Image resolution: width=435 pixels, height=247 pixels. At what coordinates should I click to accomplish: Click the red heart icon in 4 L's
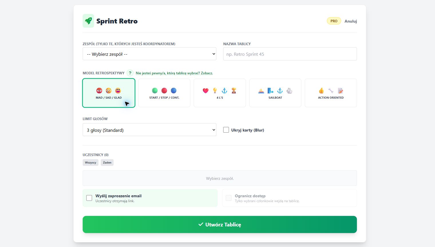(205, 91)
